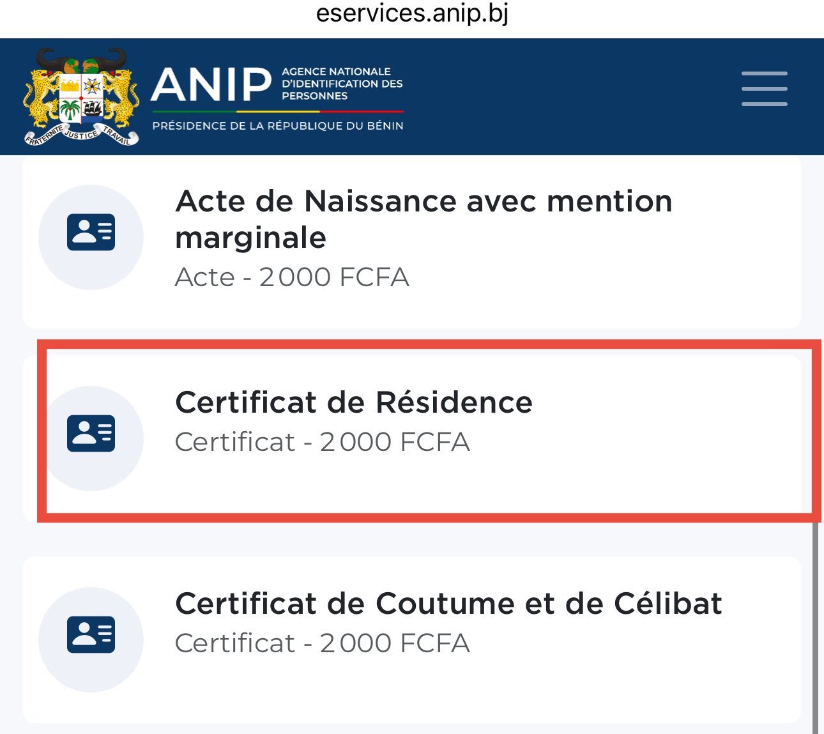Click the large ANIP wordmark
The image size is (824, 734).
point(211,85)
